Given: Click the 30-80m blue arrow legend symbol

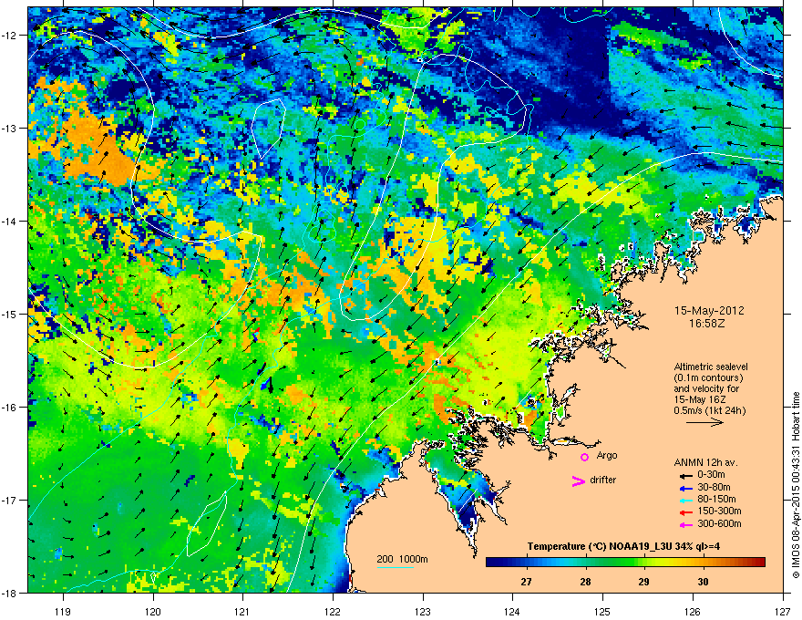Looking at the screenshot, I should (685, 488).
